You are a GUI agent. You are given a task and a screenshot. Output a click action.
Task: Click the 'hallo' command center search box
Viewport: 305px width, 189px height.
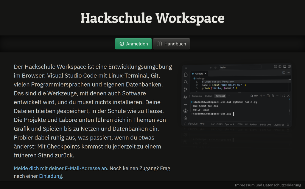click(240, 67)
